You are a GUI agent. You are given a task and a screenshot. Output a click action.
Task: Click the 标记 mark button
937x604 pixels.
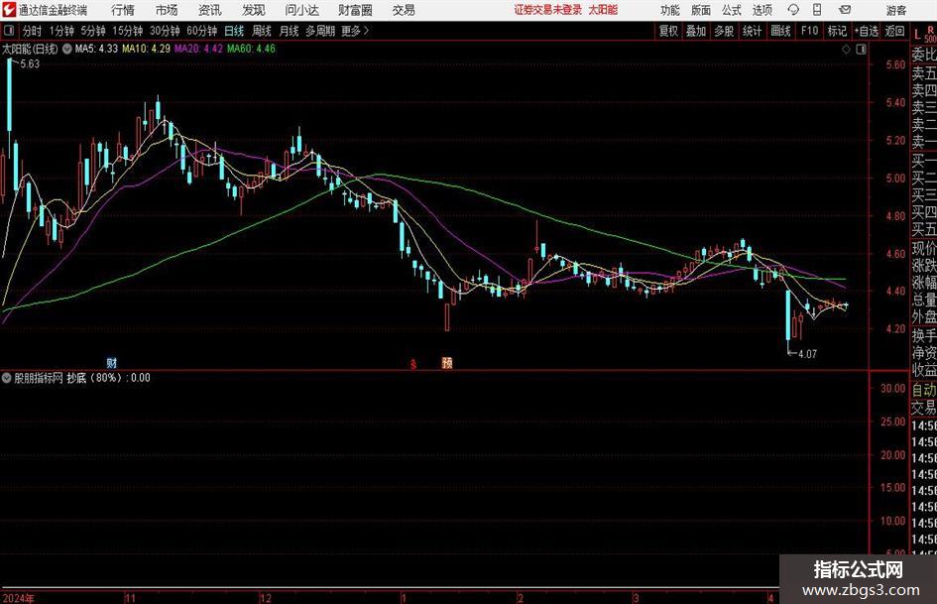click(x=837, y=31)
